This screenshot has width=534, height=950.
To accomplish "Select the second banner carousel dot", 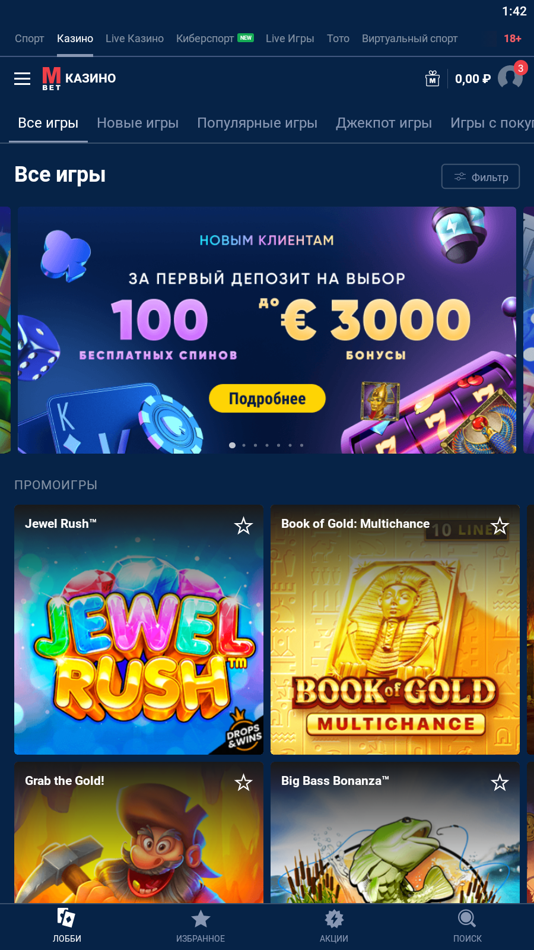I will pos(244,445).
